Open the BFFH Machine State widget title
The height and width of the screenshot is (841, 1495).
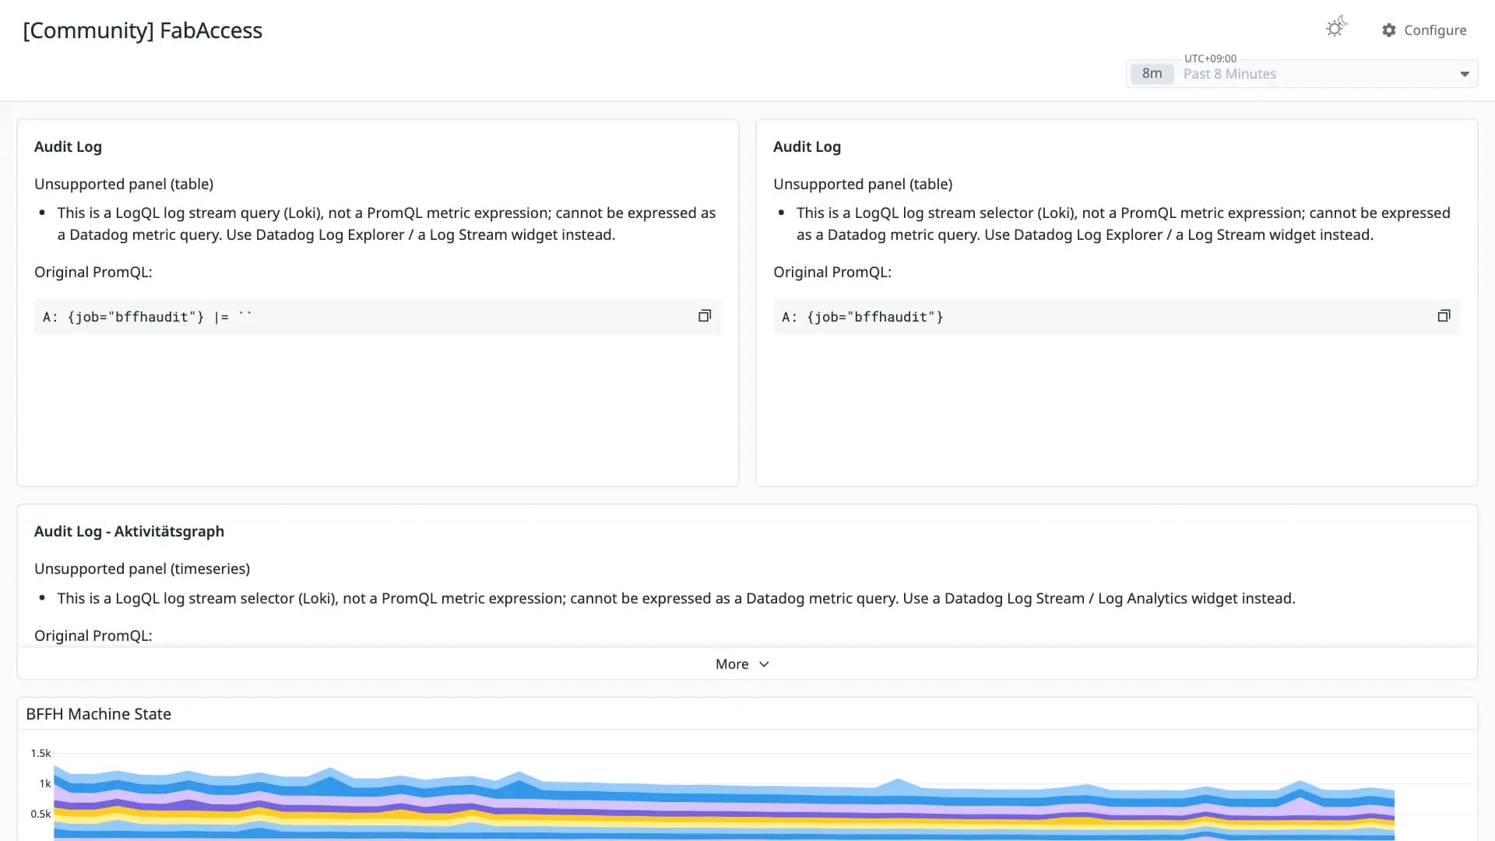[99, 714]
